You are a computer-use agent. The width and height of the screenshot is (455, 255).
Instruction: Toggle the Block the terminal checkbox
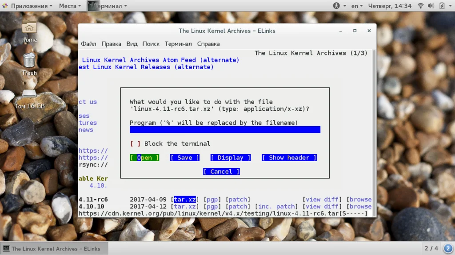tap(135, 144)
